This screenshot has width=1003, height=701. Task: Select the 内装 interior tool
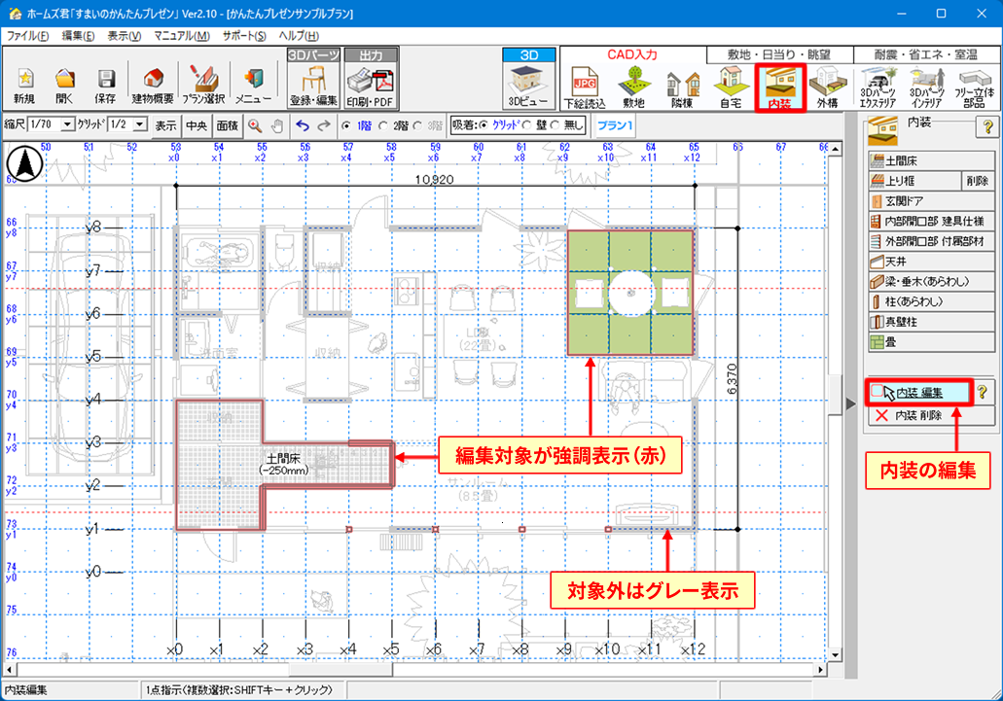(780, 88)
